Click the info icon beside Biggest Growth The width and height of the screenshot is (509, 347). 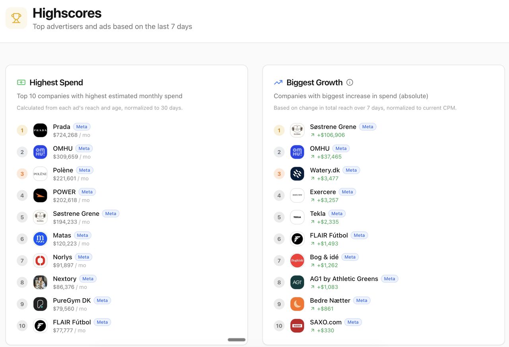pyautogui.click(x=350, y=82)
